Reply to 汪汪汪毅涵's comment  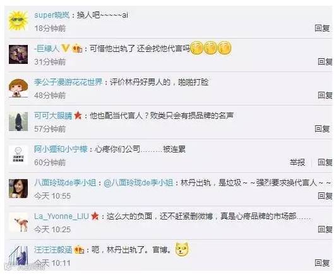(322, 263)
